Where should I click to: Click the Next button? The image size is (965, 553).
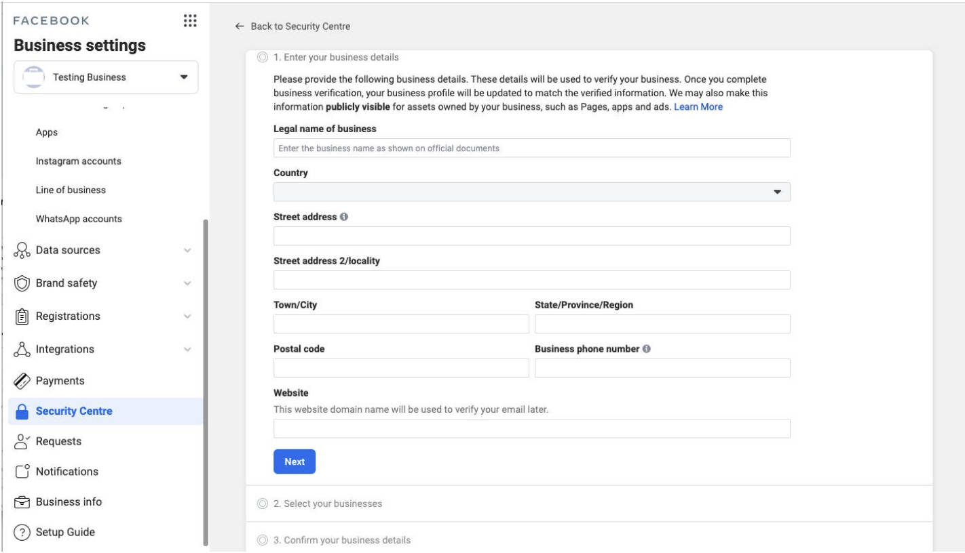point(295,462)
